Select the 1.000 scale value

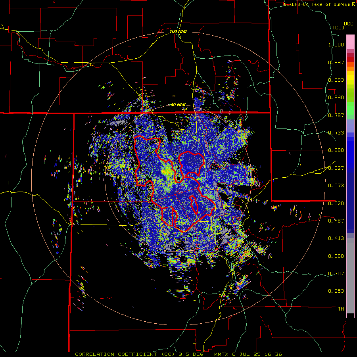click(x=336, y=44)
